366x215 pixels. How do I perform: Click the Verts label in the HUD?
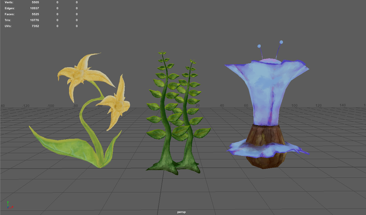click(x=9, y=2)
